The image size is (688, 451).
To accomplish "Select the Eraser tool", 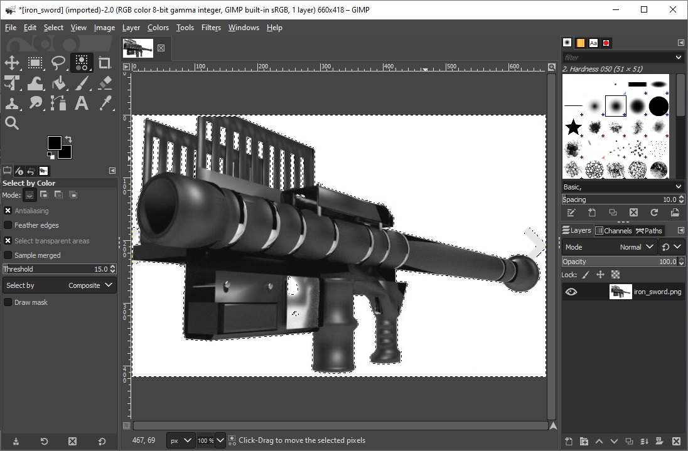I will click(x=105, y=83).
